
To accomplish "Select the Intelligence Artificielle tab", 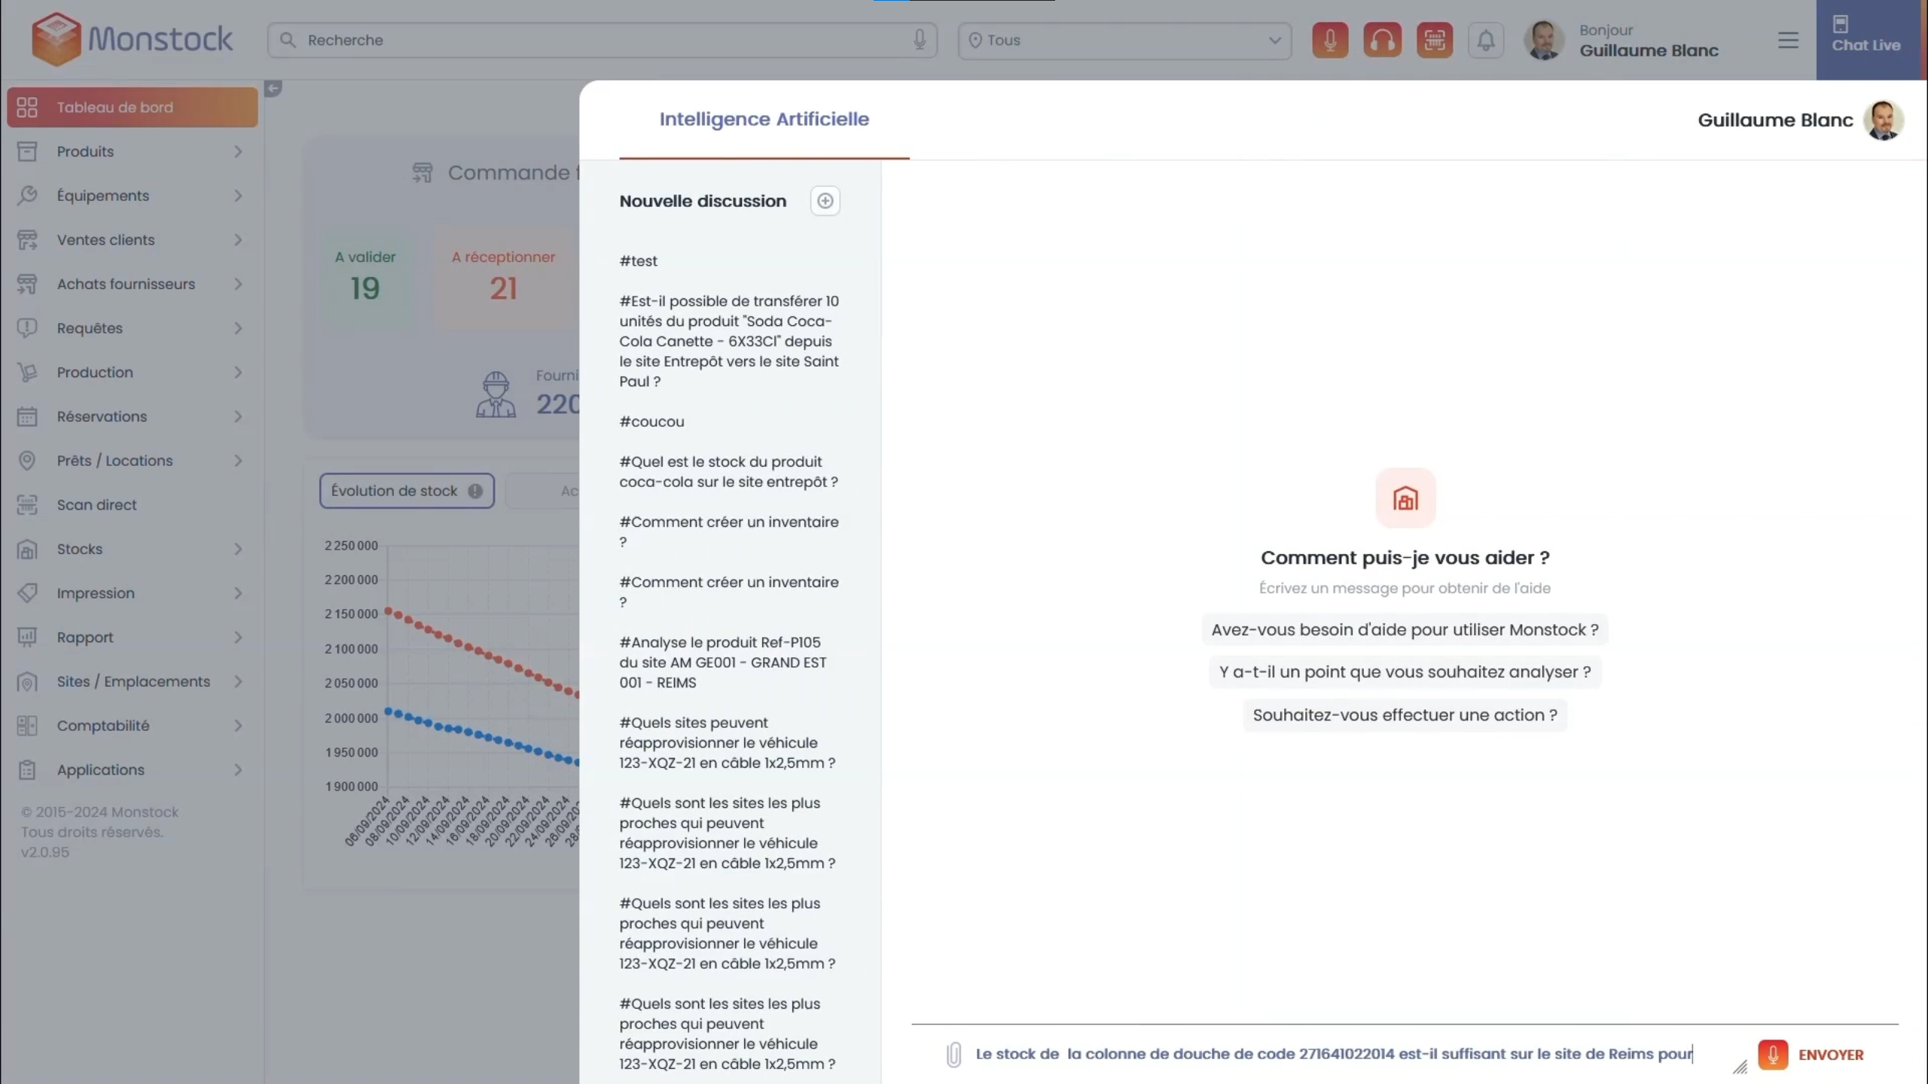I will 764,119.
